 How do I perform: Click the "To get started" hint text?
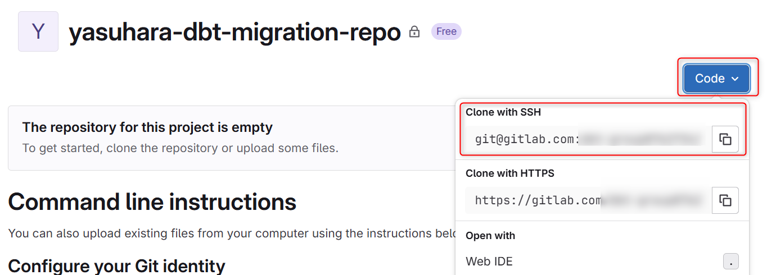click(x=180, y=148)
